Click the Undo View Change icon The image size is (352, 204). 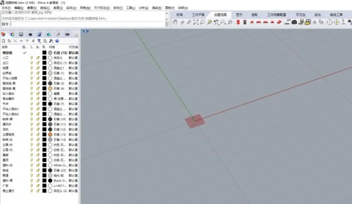coord(216,22)
